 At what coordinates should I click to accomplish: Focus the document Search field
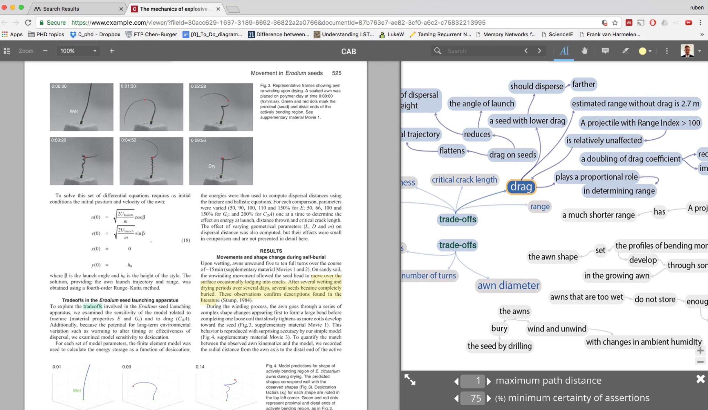tap(482, 51)
